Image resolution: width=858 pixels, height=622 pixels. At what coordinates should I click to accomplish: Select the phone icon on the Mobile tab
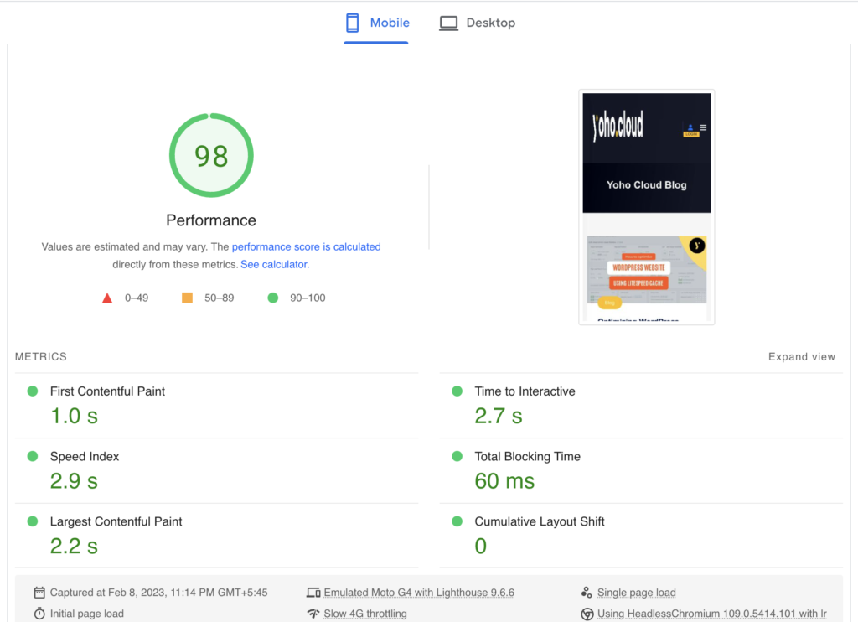[x=352, y=23]
